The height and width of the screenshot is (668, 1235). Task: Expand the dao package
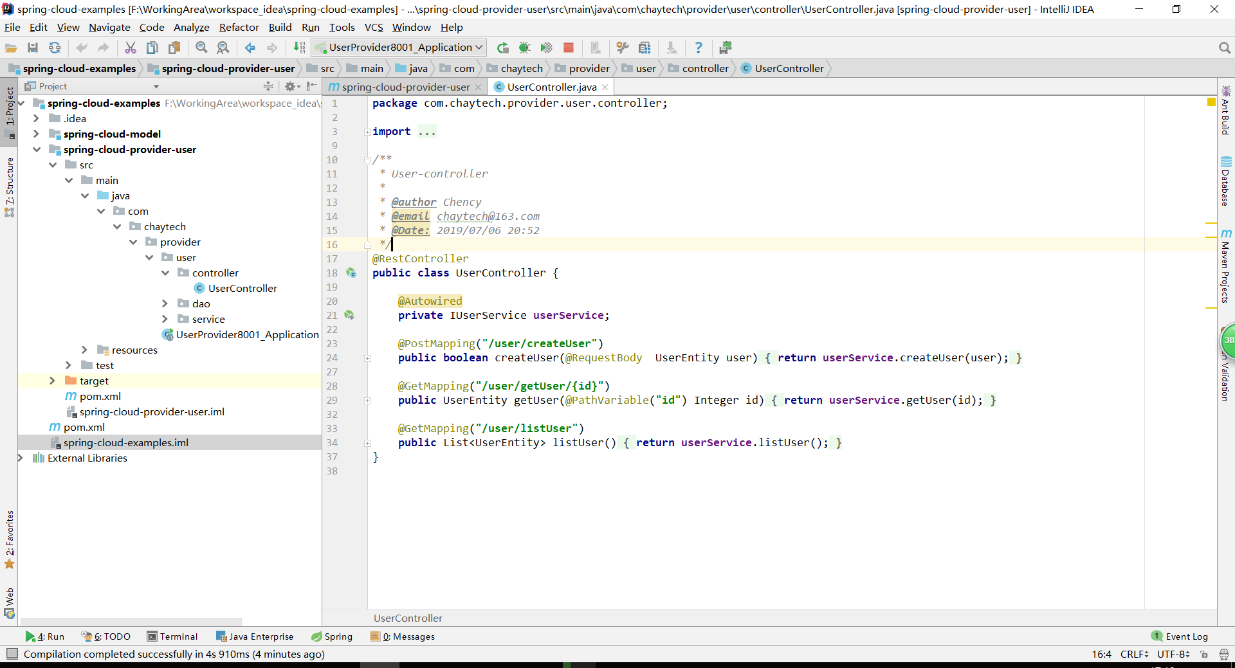point(165,303)
